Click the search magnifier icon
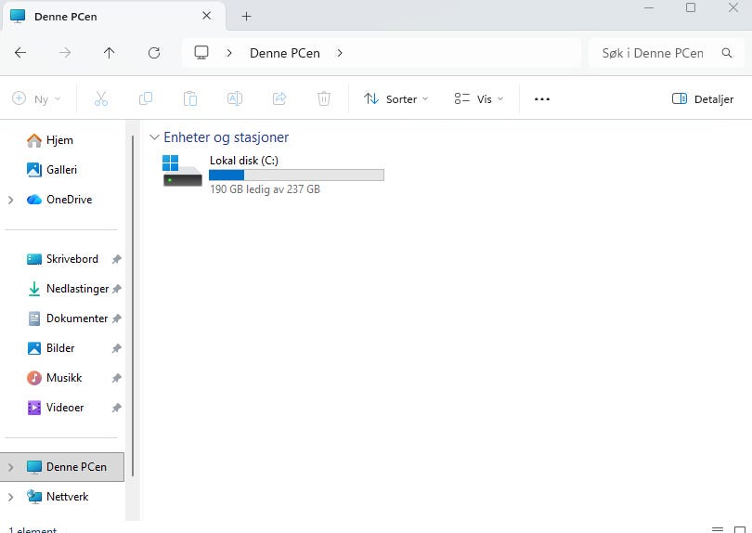 click(x=727, y=53)
